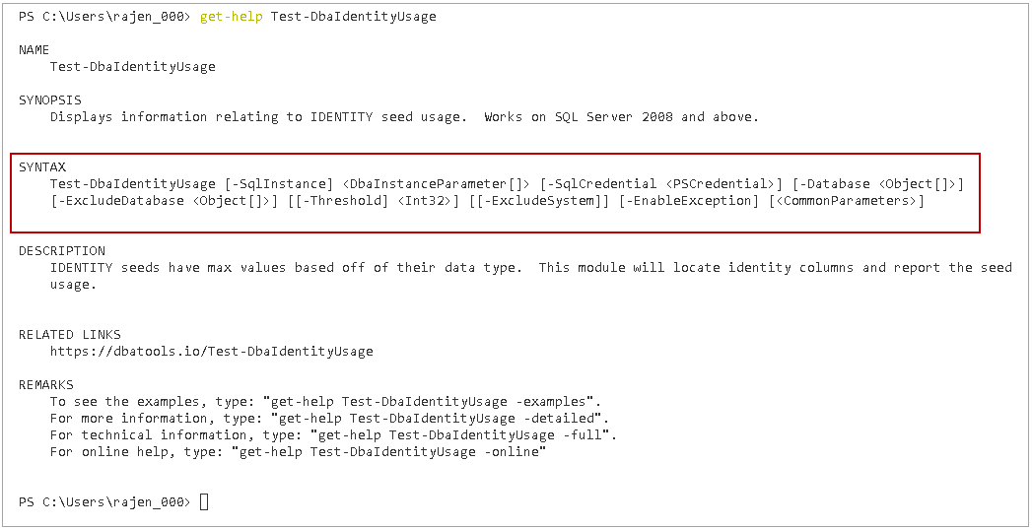The image size is (1032, 529).
Task: Click the Int32 type in syntax
Action: (x=425, y=201)
